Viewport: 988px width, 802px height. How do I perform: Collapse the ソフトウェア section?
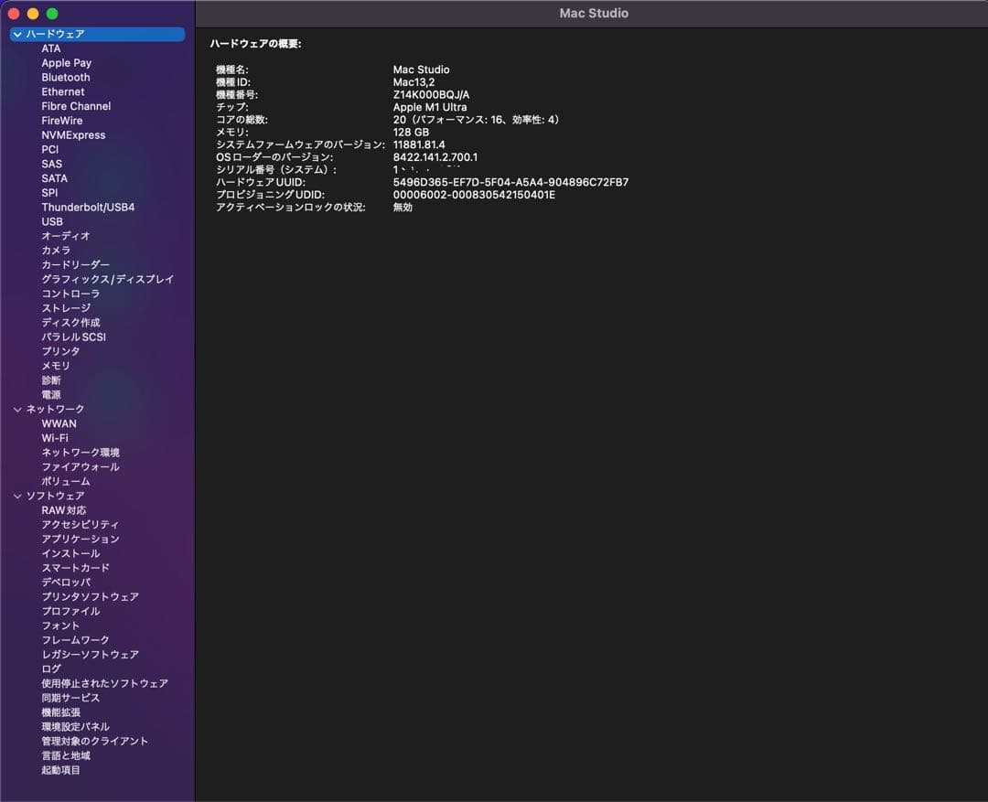point(17,495)
